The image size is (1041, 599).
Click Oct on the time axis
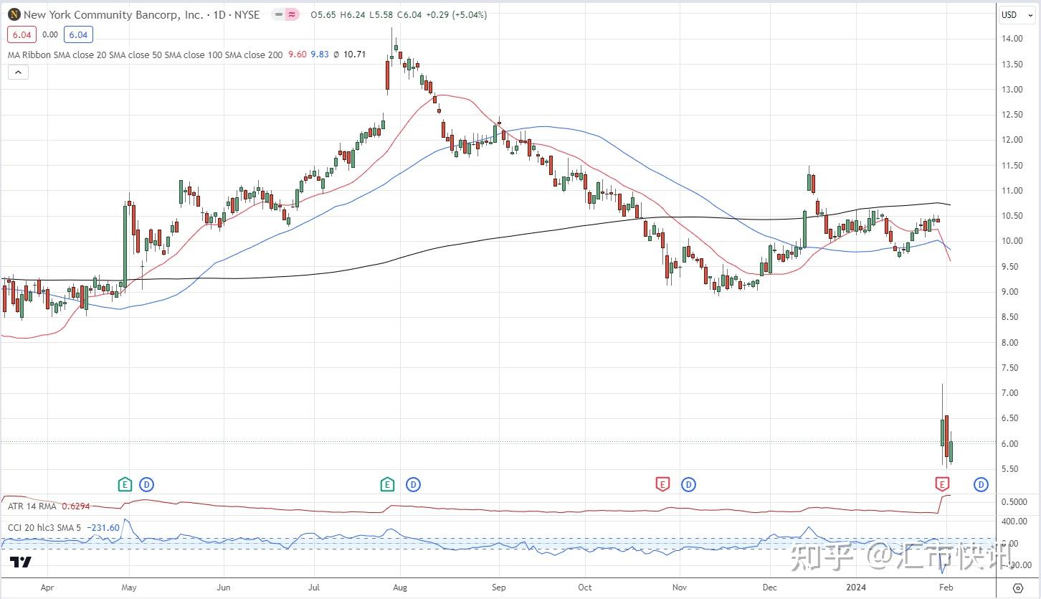click(x=585, y=587)
